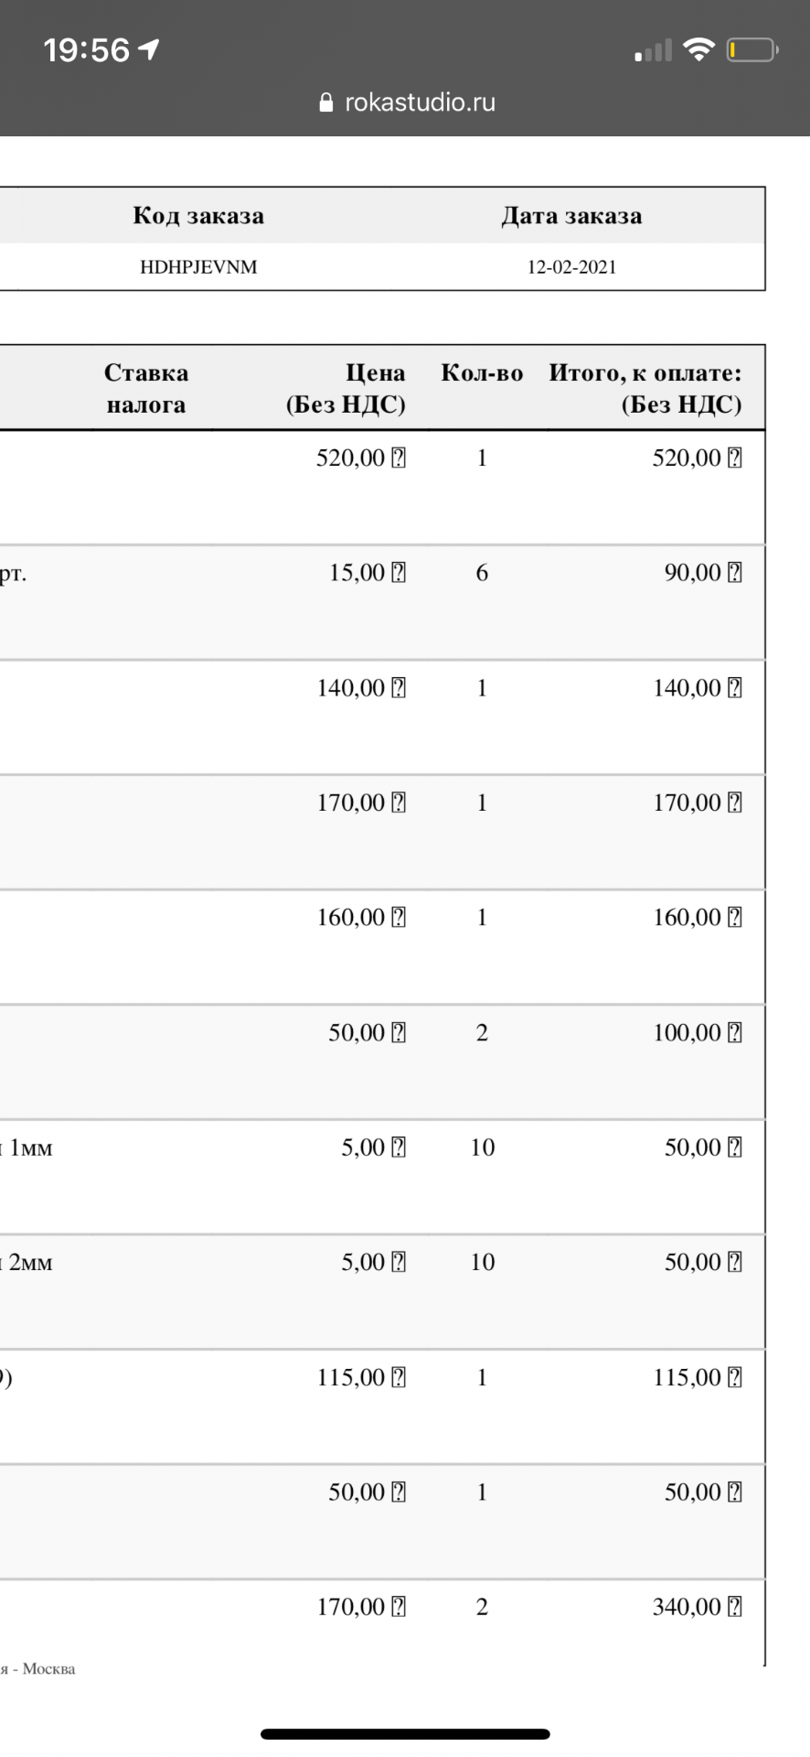This screenshot has width=810, height=1757.
Task: Select the "Дата заказа" column header
Action: point(571,216)
